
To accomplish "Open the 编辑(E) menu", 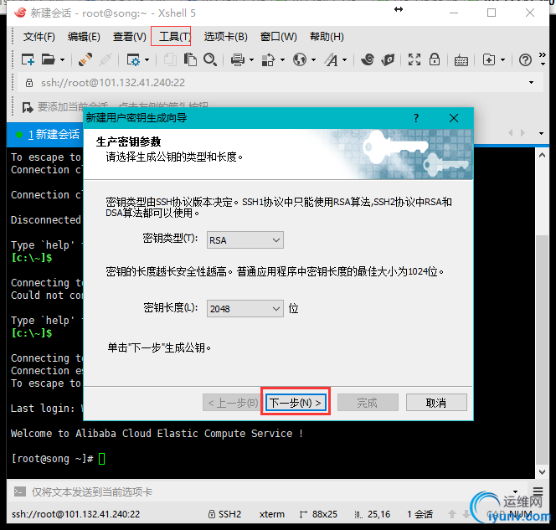I will (x=84, y=37).
